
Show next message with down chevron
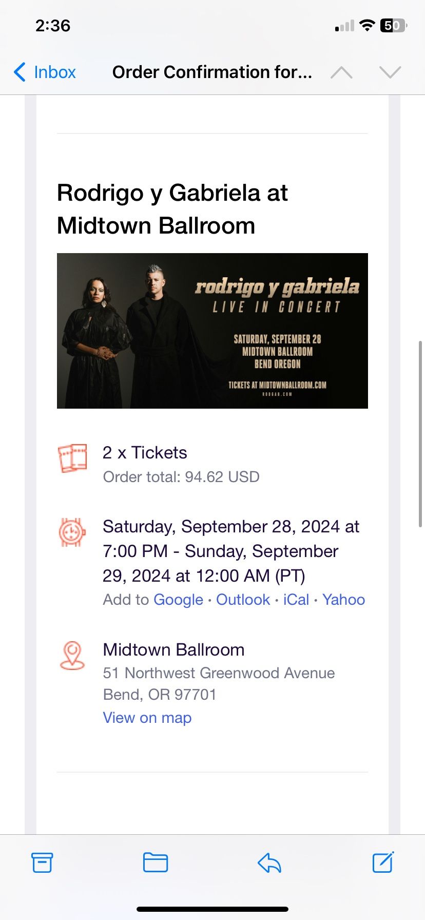click(390, 72)
